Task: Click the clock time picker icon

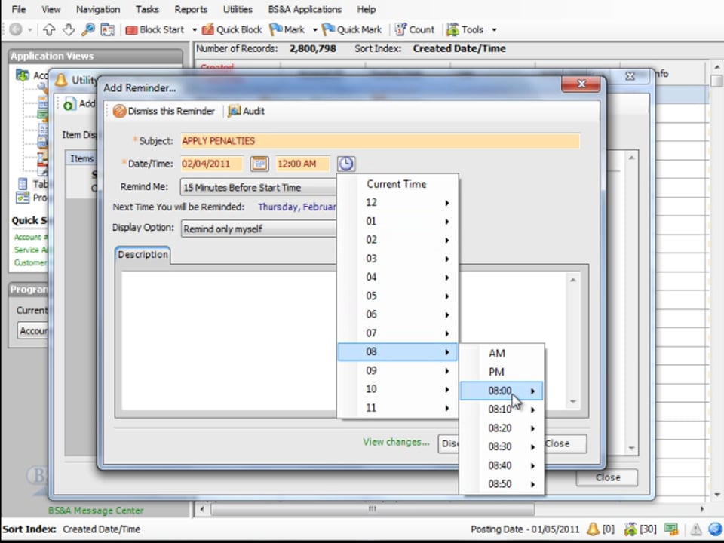Action: click(346, 164)
